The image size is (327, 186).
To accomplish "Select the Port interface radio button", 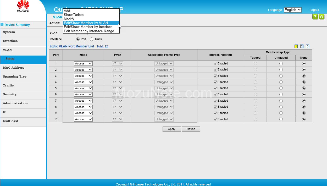I will pyautogui.click(x=78, y=39).
